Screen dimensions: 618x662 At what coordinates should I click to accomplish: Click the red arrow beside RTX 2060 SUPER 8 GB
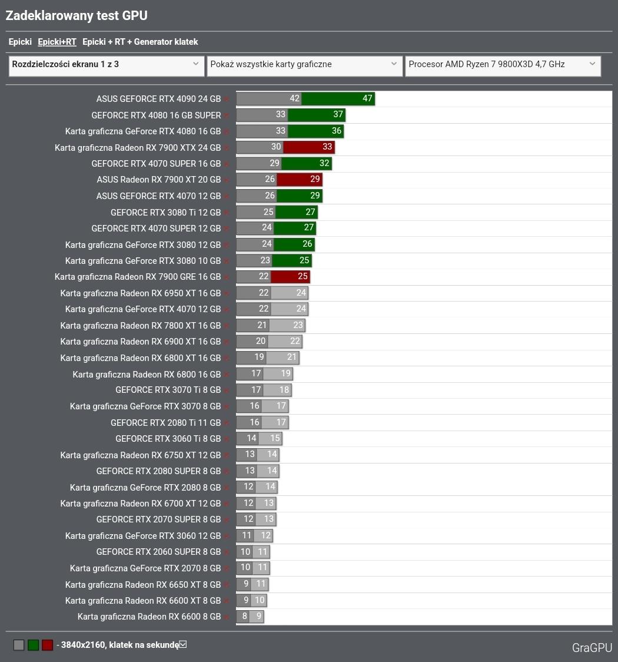(227, 552)
